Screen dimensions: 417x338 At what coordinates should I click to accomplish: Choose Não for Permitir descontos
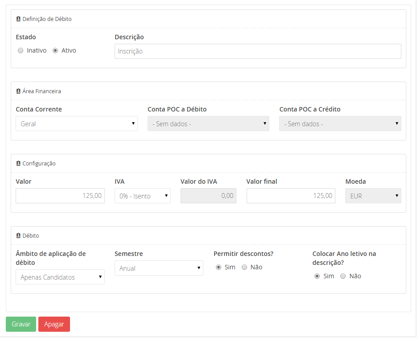click(244, 268)
